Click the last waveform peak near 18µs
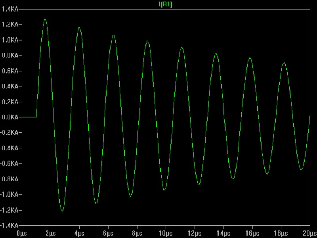The image size is (317, 238). coord(284,63)
